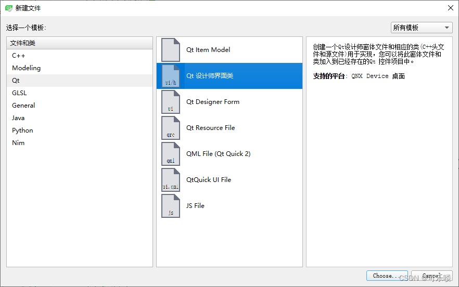Close the 新建文件 dialog window
Viewport: 459px width, 287px height.
tap(450, 8)
